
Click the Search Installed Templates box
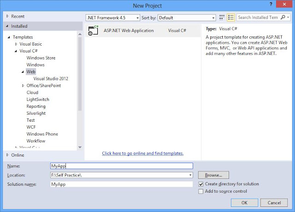(x=258, y=18)
